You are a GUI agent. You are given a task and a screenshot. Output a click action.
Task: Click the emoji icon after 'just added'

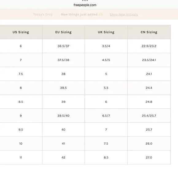tap(101, 14)
